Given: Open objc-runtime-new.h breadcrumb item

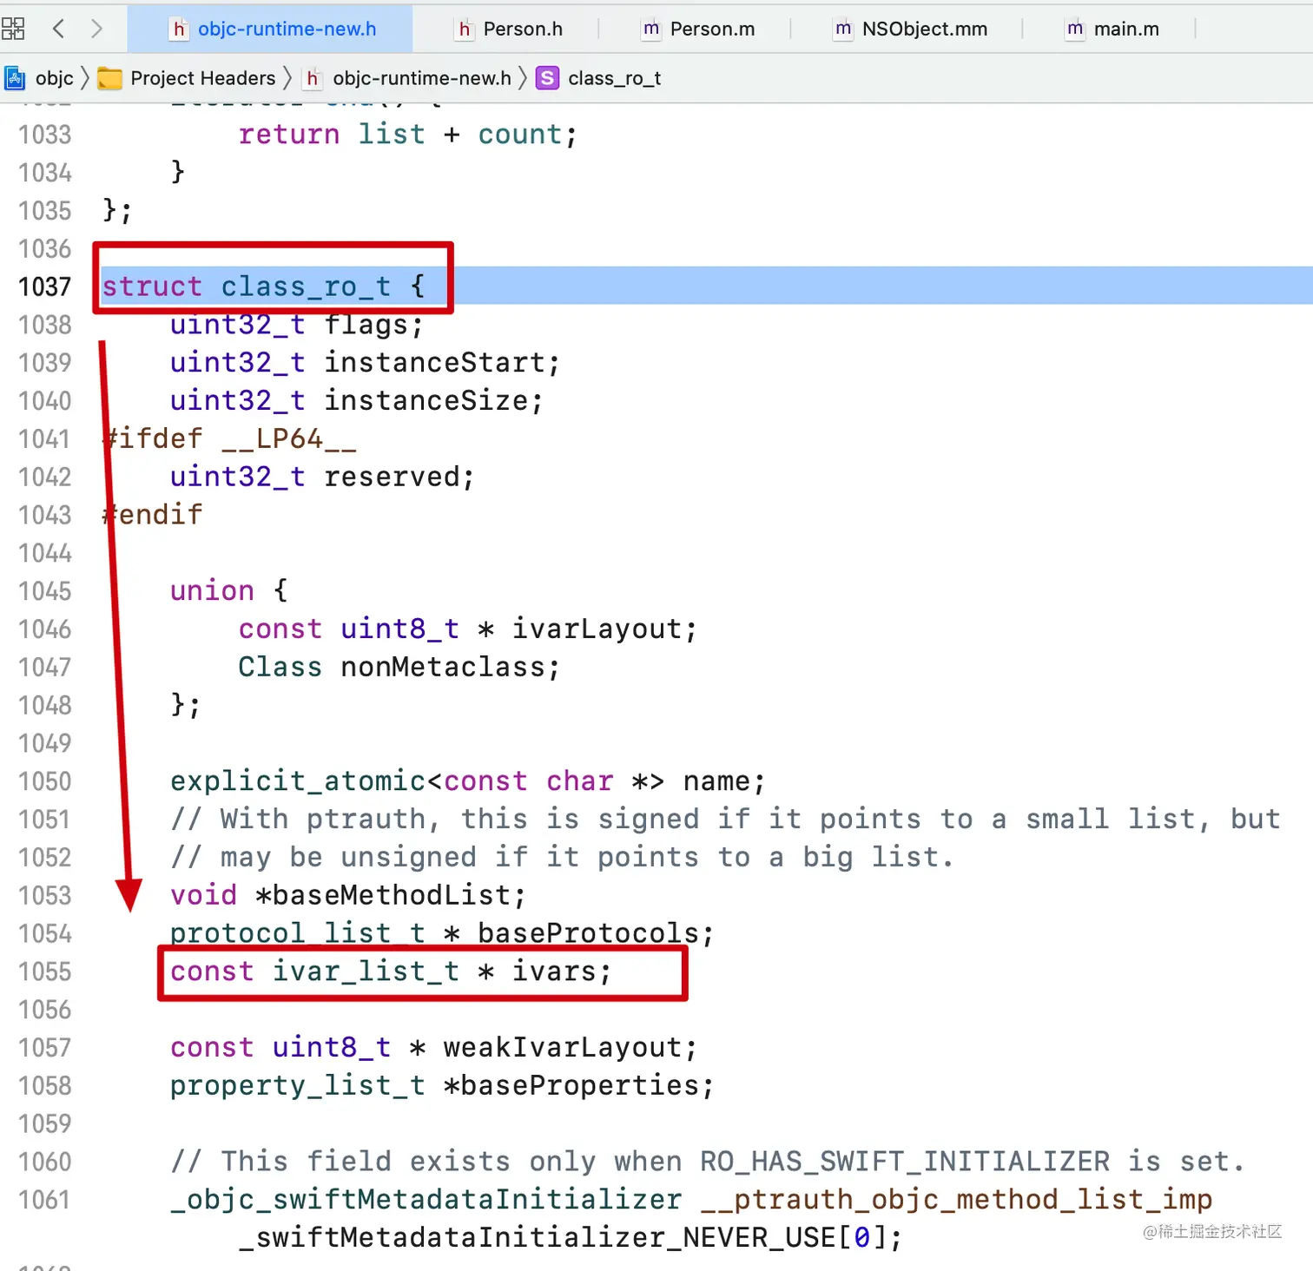Looking at the screenshot, I should (x=422, y=78).
